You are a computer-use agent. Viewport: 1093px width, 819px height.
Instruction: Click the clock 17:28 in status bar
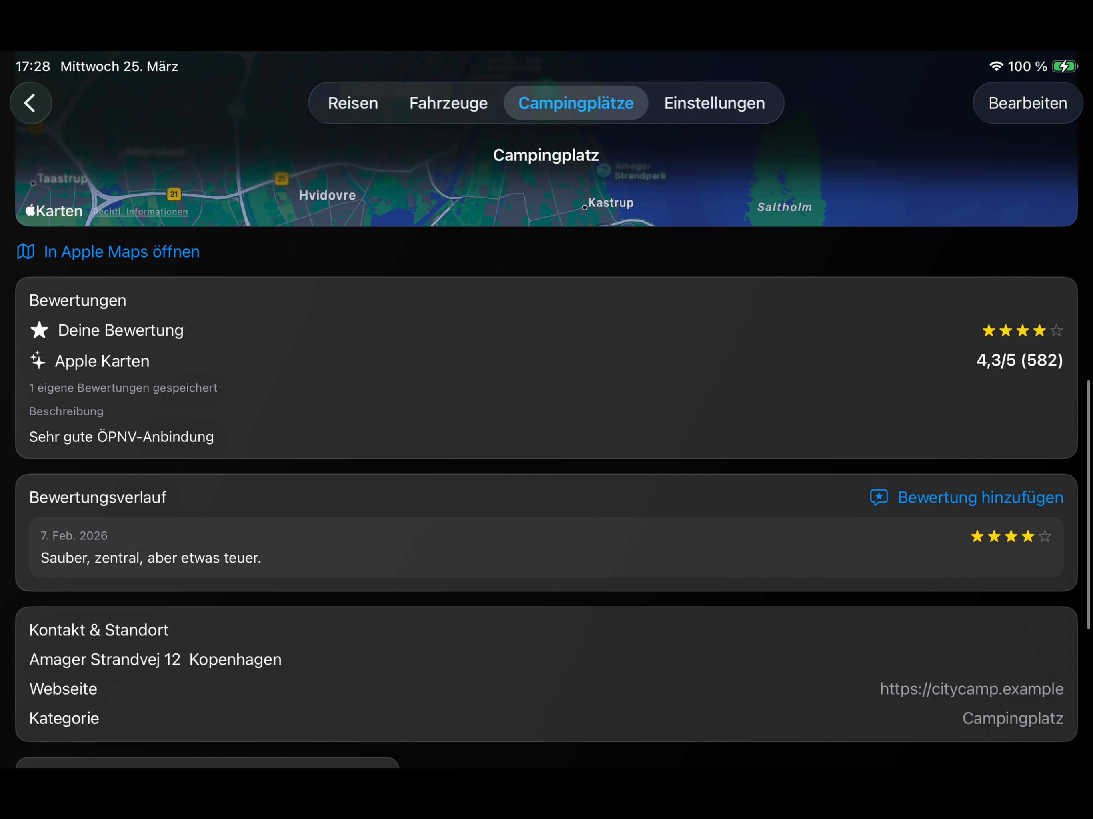[33, 66]
